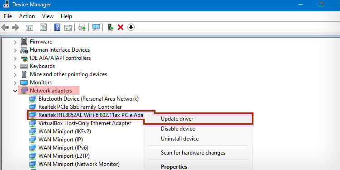Click the Realtek PCIe GbE adapter icon
The width and height of the screenshot is (340, 170).
click(33, 107)
